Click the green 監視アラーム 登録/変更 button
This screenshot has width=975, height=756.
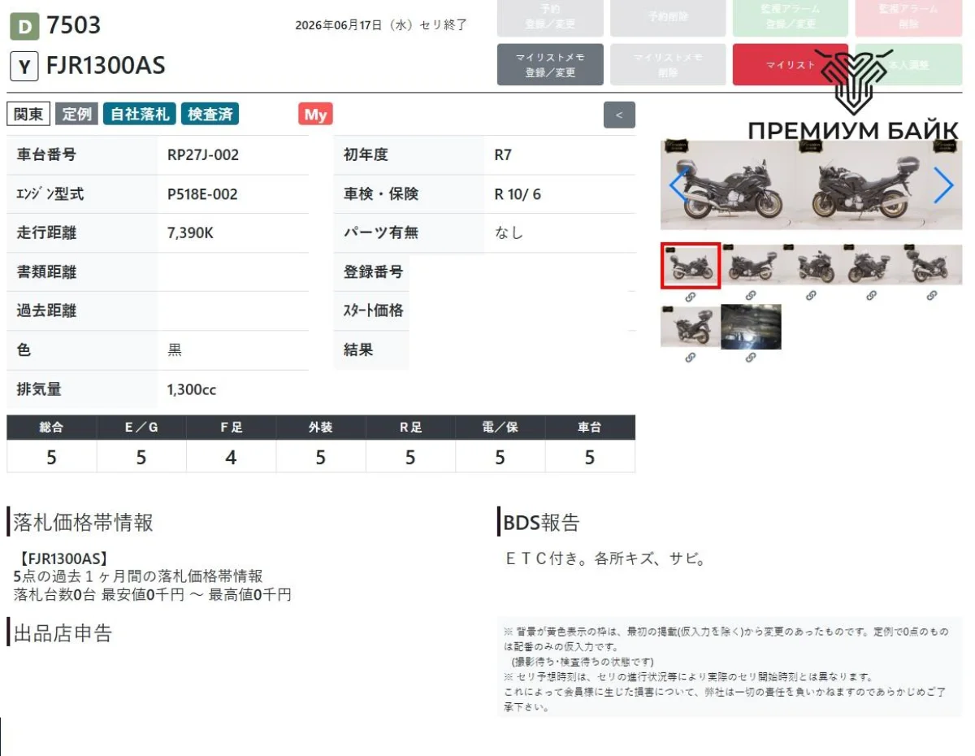[x=790, y=17]
